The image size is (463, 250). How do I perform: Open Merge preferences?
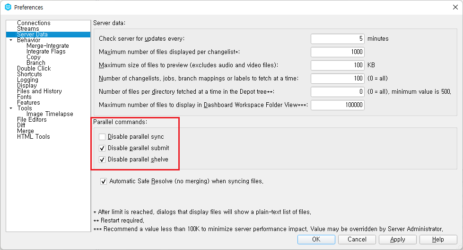coord(26,131)
